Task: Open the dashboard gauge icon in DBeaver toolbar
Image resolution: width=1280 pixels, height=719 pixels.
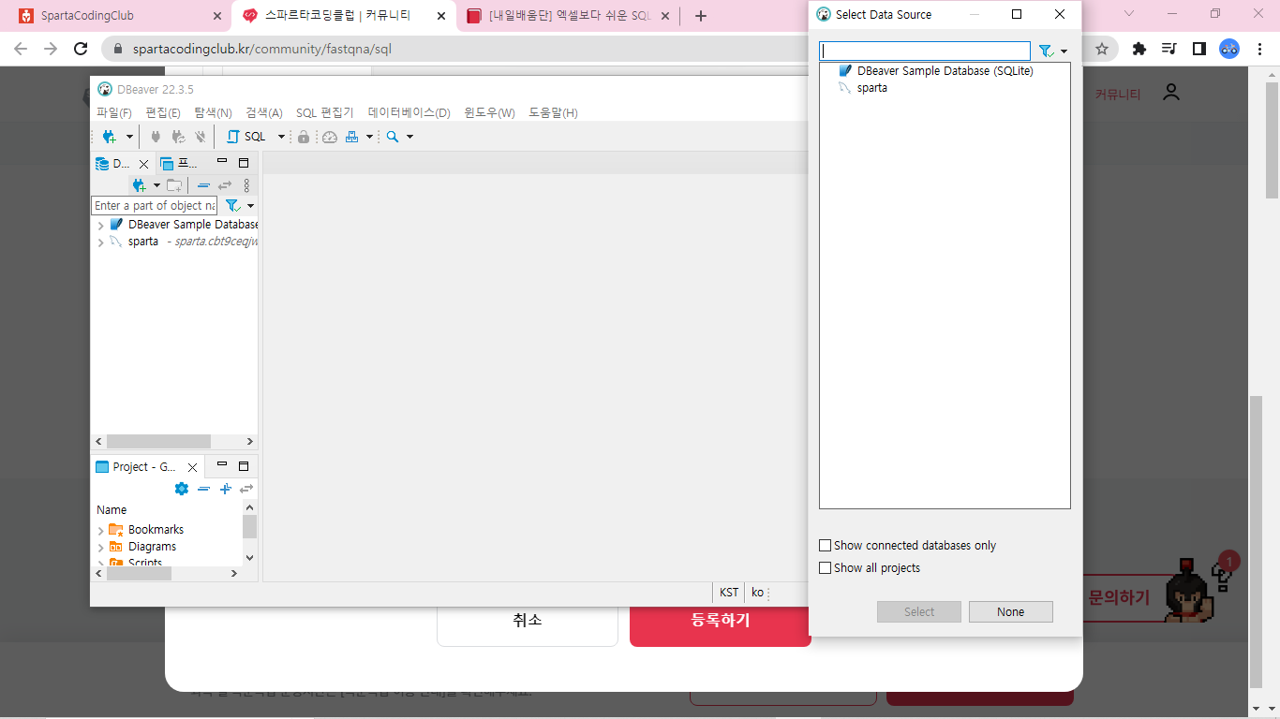Action: [330, 137]
